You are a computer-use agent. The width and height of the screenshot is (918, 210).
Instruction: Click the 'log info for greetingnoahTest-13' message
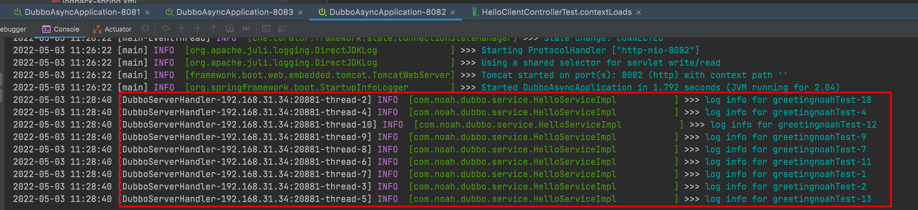coord(788,199)
